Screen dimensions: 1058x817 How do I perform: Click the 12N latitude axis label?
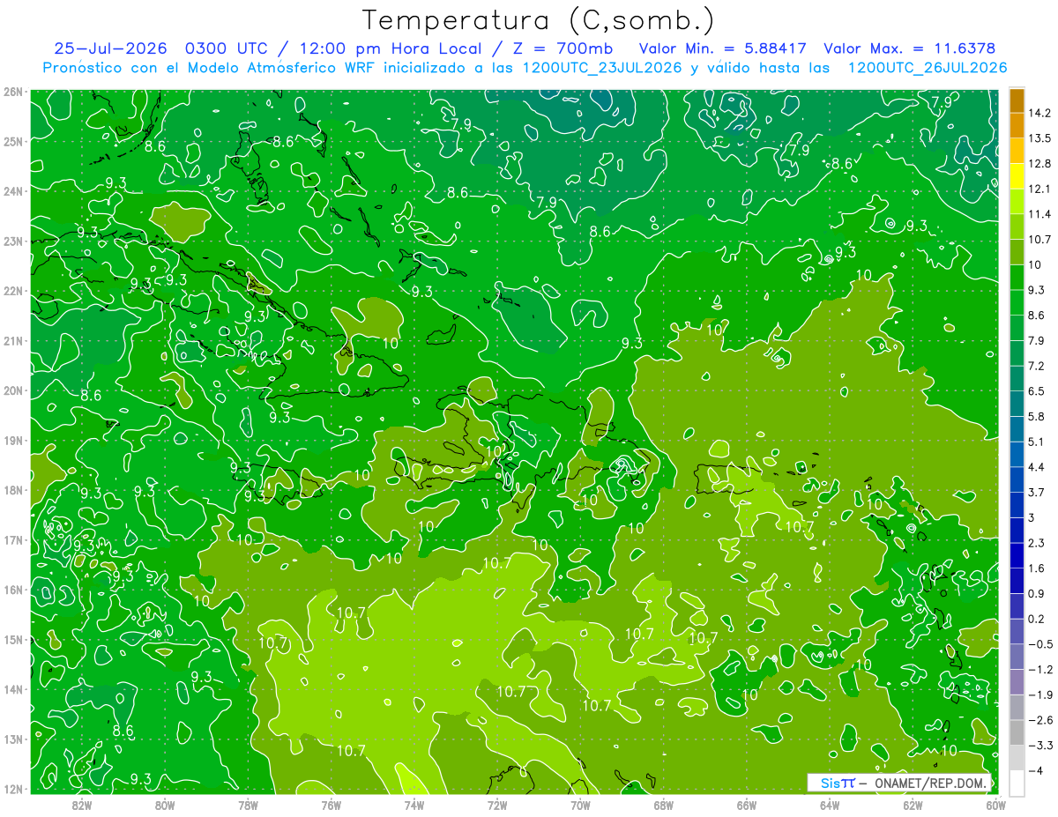[x=13, y=790]
